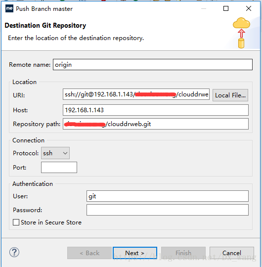
Task: Click the Local File... button
Action: (x=230, y=95)
